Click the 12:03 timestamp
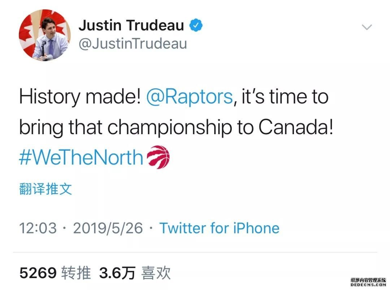 (38, 228)
